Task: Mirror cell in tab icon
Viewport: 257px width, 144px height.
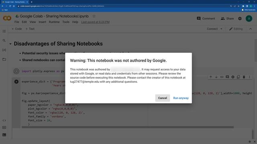Action: coord(238,77)
